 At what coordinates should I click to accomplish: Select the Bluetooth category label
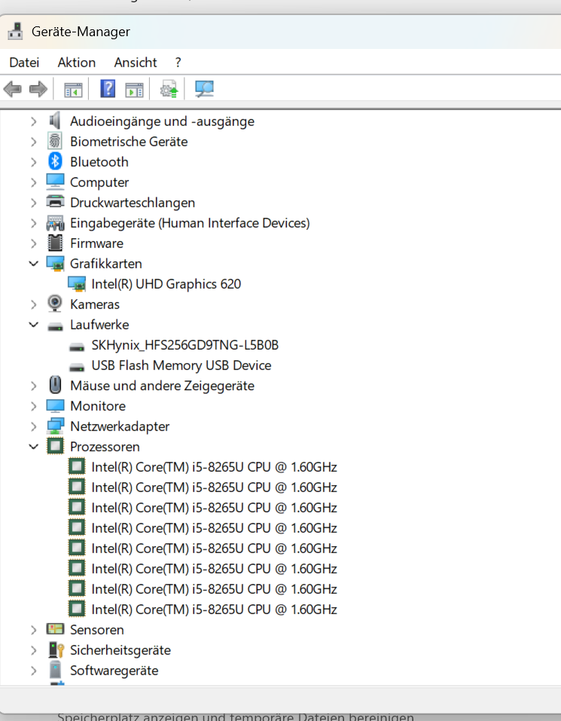tap(99, 162)
